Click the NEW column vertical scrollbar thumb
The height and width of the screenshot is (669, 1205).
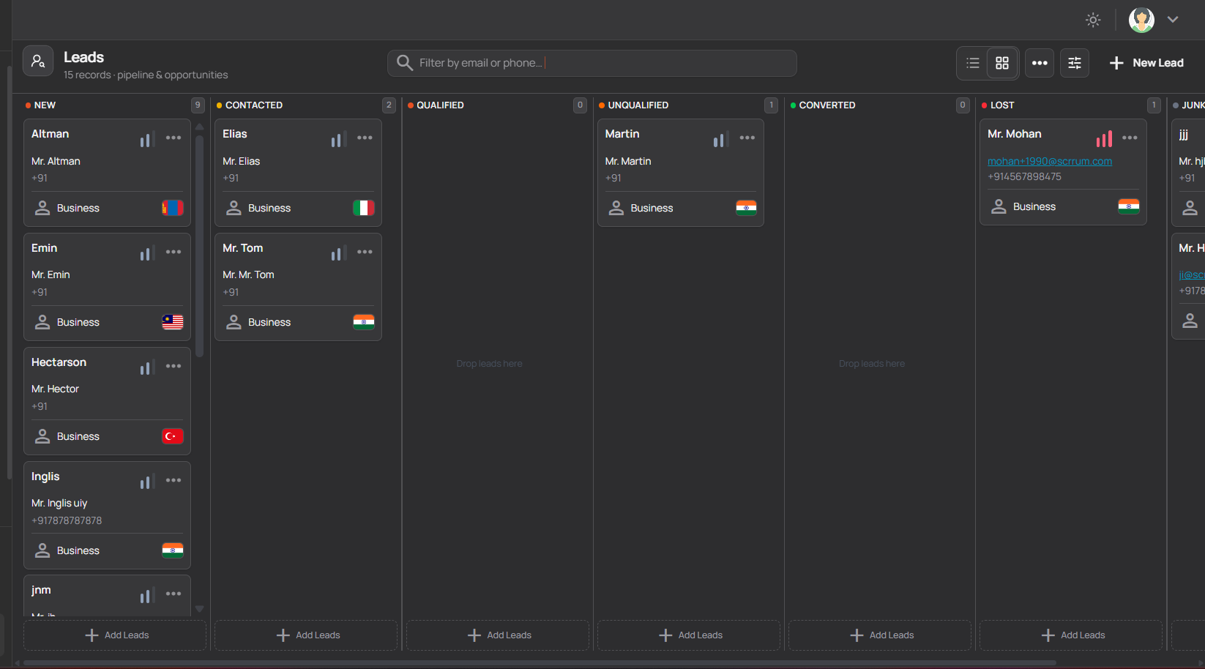(x=199, y=246)
